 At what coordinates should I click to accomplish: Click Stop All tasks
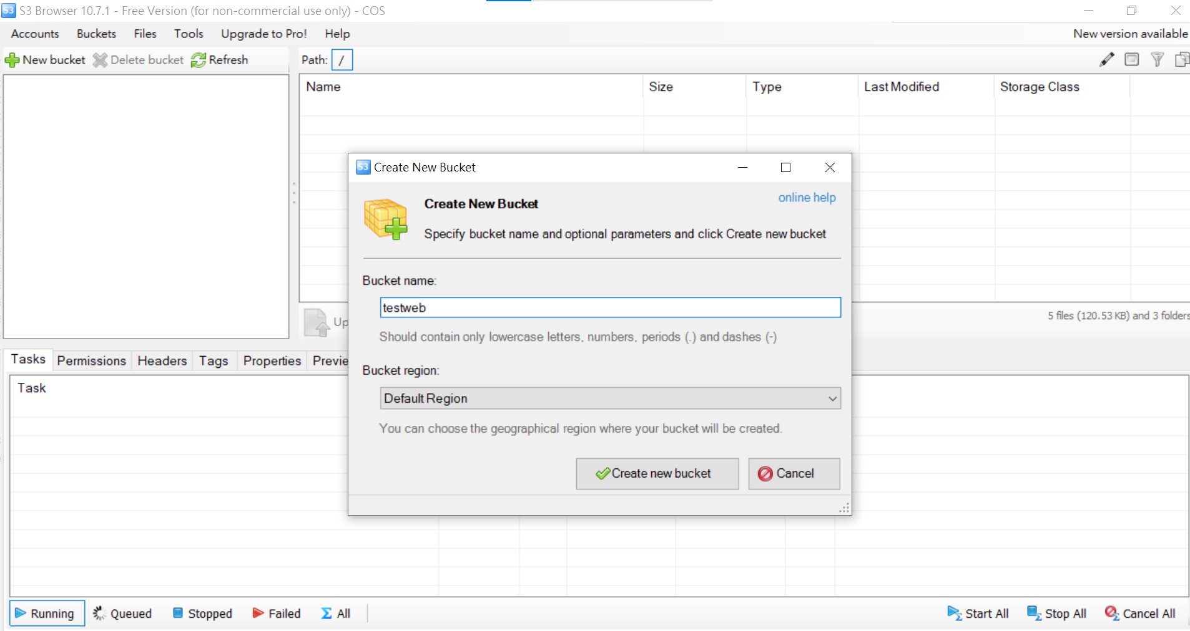pyautogui.click(x=1056, y=614)
